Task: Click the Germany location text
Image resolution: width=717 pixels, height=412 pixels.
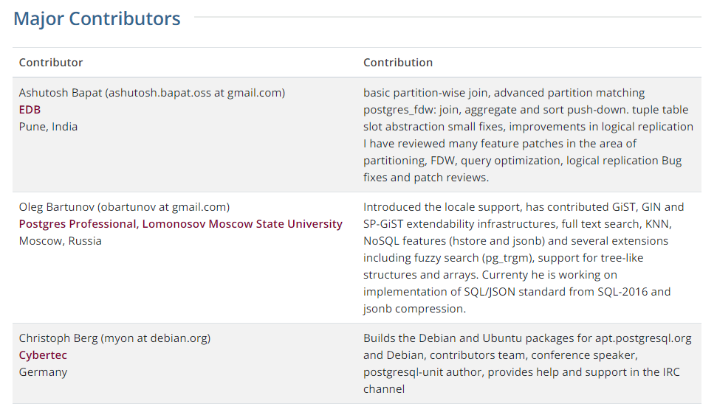Action: [43, 372]
